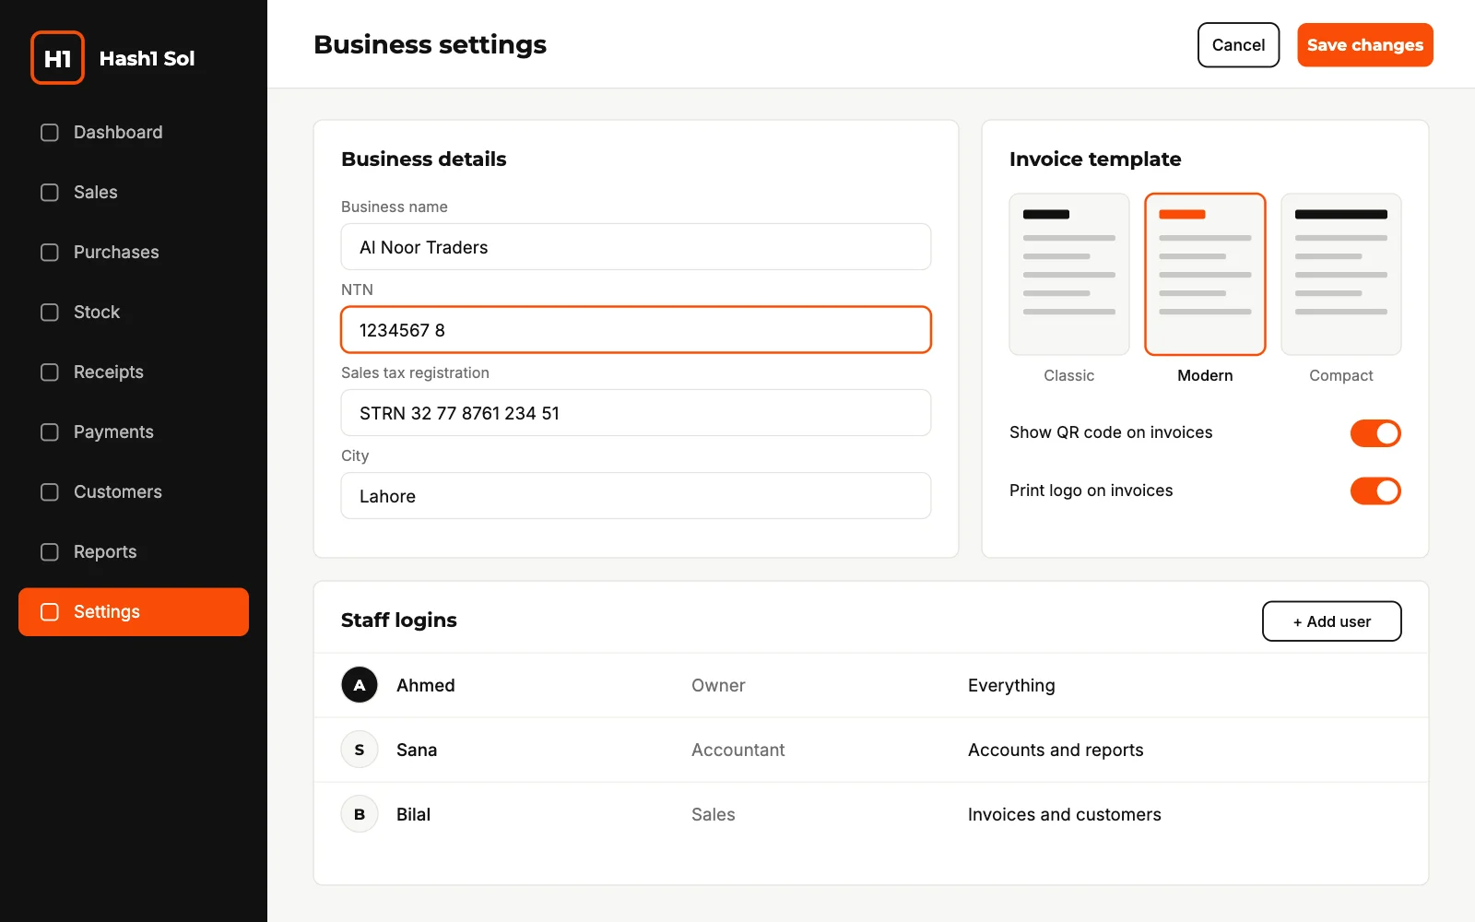Click the Settings sidebar icon
This screenshot has width=1475, height=922.
(50, 612)
